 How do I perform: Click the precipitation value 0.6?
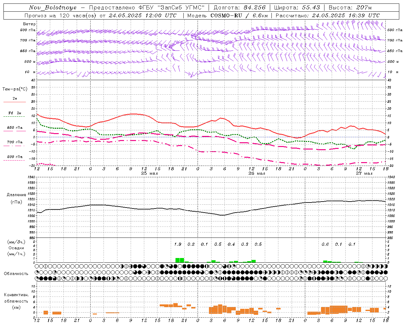click(x=325, y=244)
